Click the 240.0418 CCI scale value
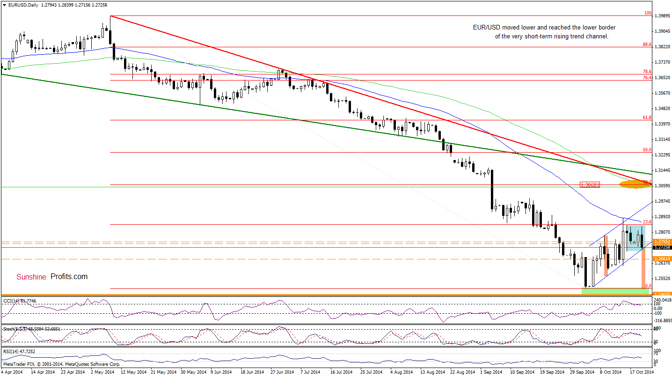672x376 pixels. tap(662, 300)
